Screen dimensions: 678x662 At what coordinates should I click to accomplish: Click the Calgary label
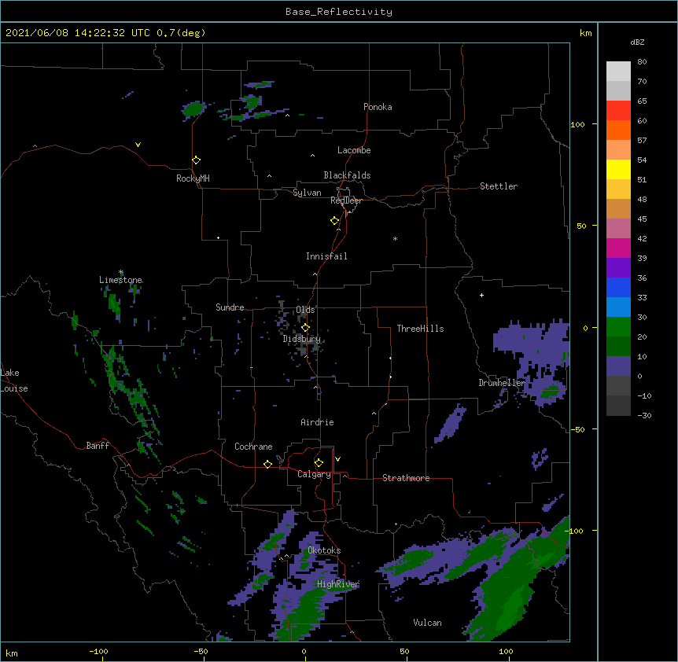coord(314,474)
